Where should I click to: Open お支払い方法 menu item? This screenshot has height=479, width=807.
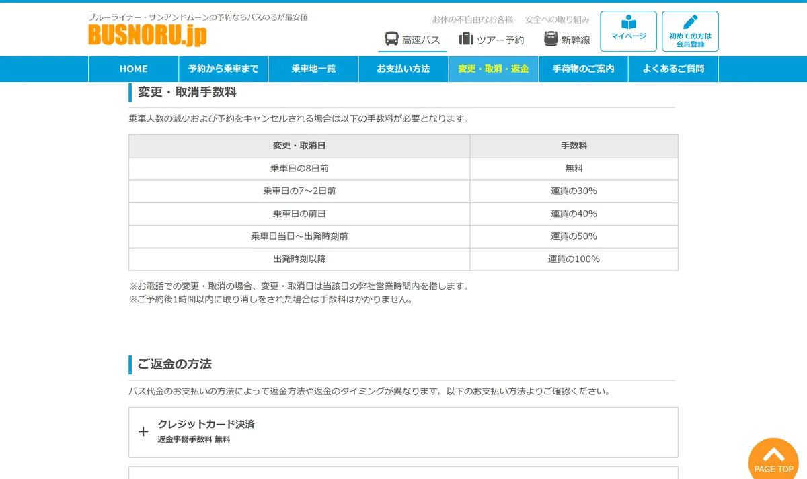pyautogui.click(x=403, y=69)
